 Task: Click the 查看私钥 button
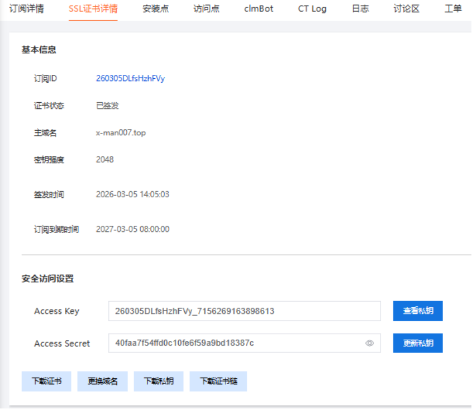(418, 311)
